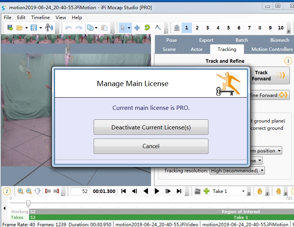
Task: Click the Refine Forward button
Action: pyautogui.click(x=270, y=95)
